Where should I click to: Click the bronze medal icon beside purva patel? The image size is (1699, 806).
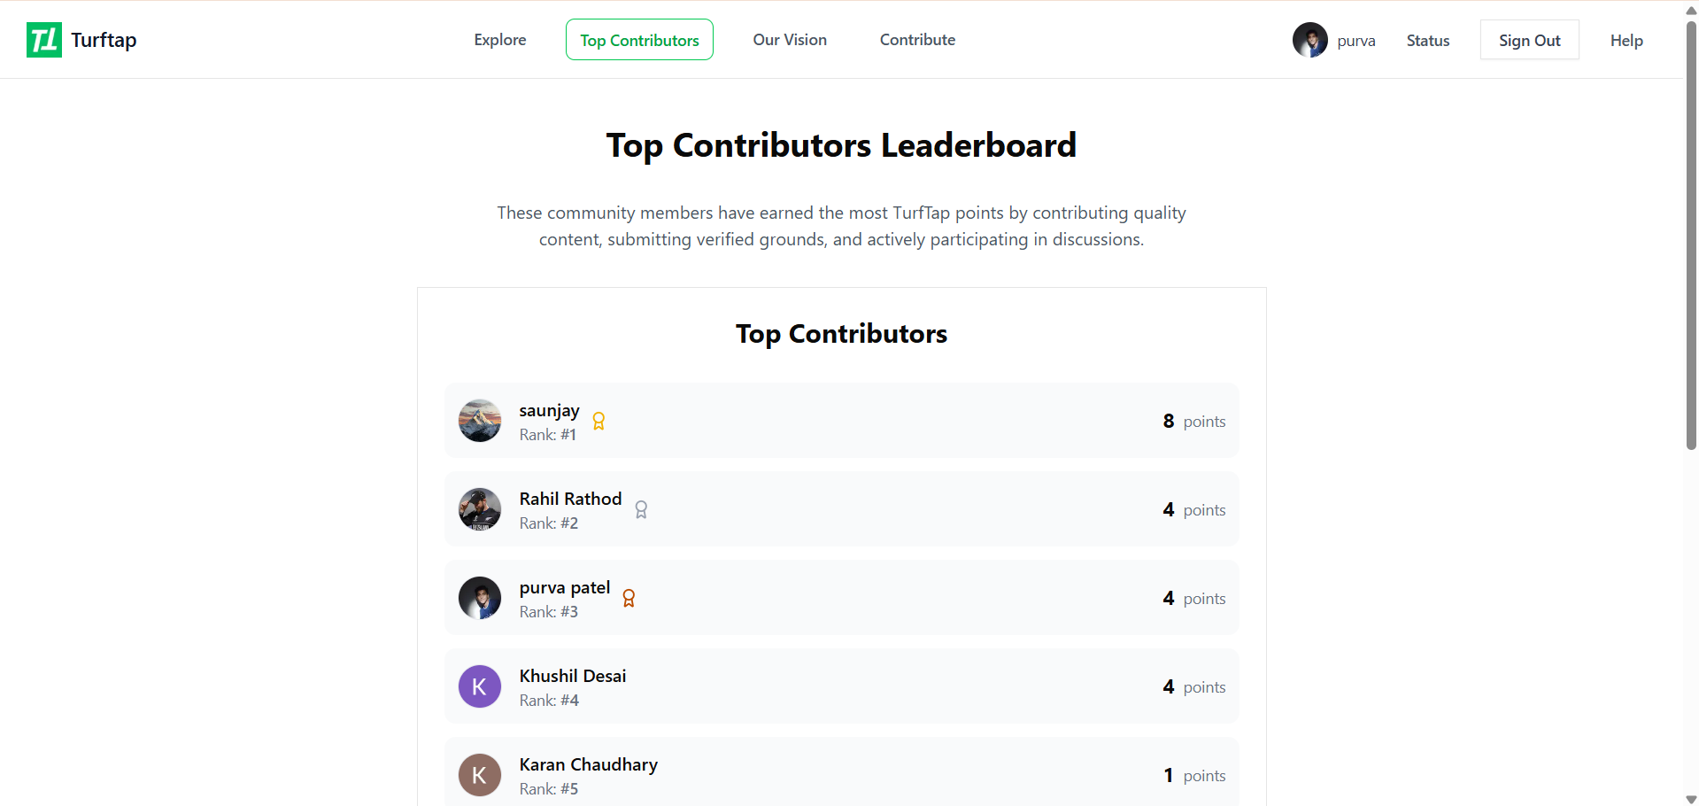coord(629,599)
